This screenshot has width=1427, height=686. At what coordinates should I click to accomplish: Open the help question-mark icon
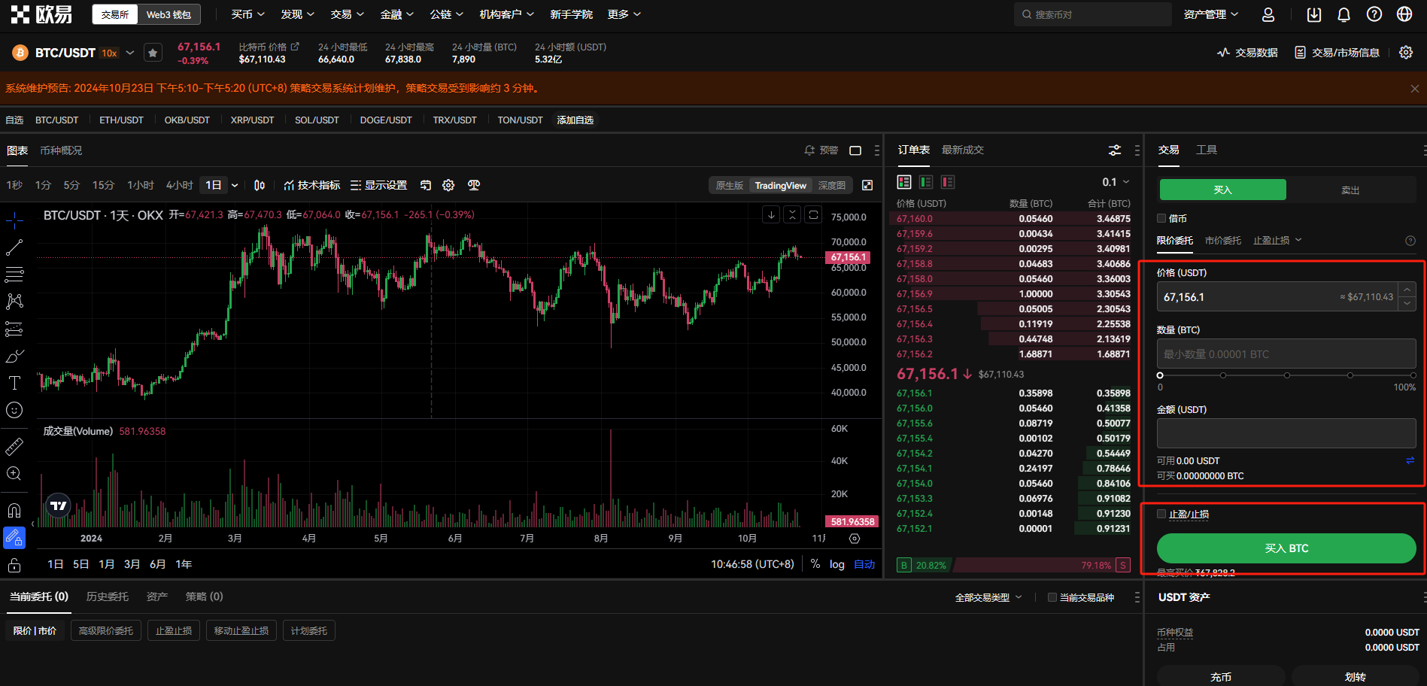1374,15
